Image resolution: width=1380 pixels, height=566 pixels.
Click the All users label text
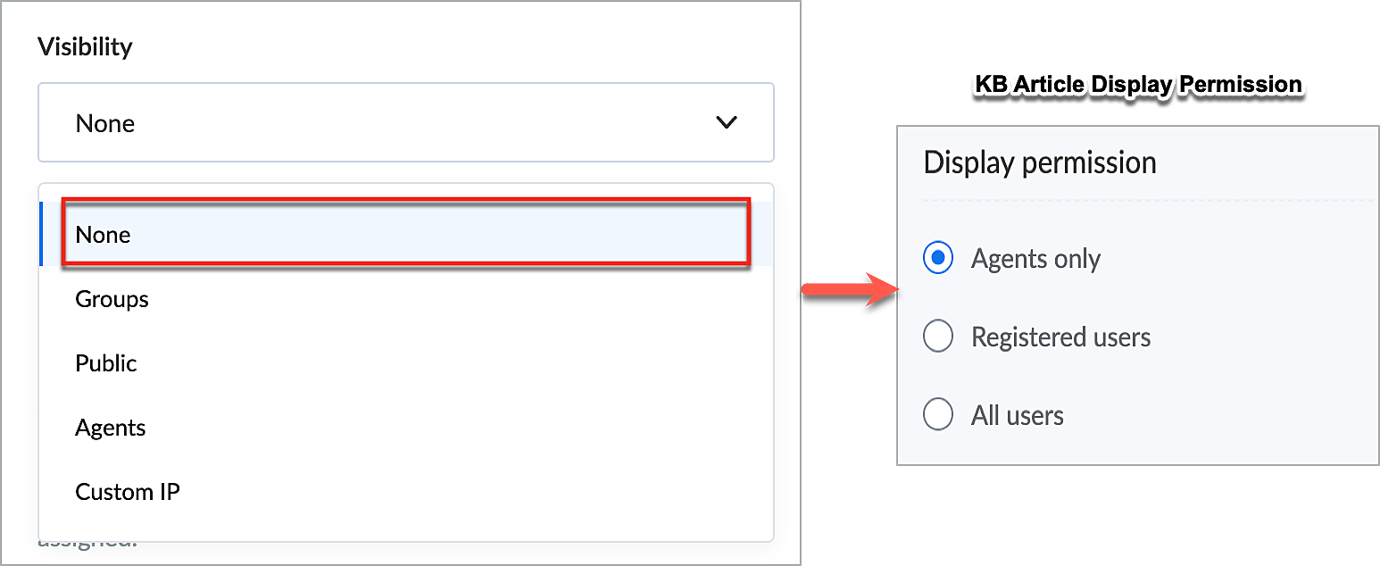1018,416
